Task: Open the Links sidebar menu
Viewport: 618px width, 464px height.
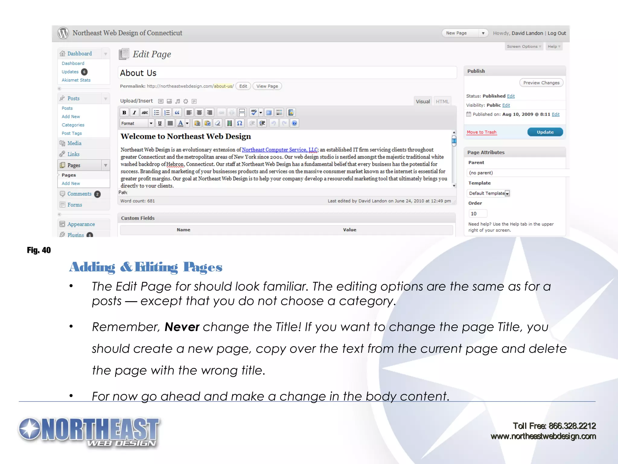Action: tap(73, 154)
